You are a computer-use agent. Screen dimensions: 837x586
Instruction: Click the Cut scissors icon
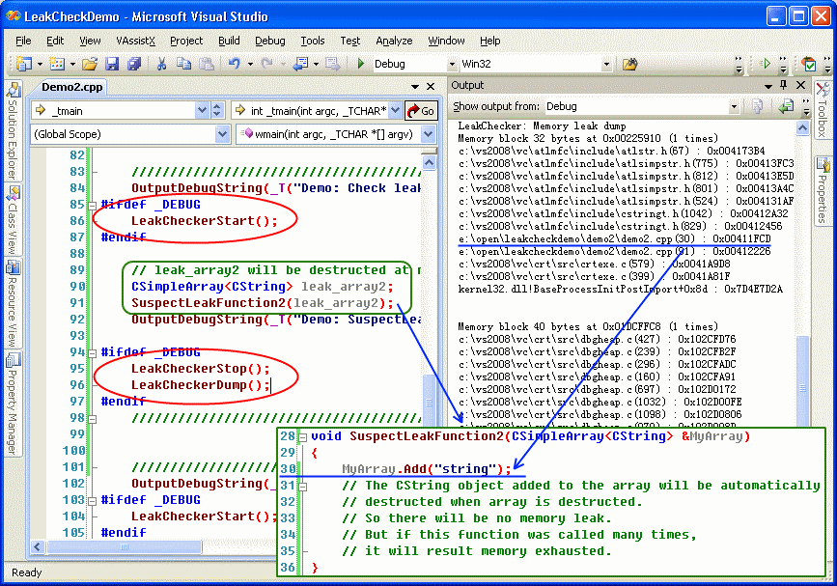[x=162, y=64]
